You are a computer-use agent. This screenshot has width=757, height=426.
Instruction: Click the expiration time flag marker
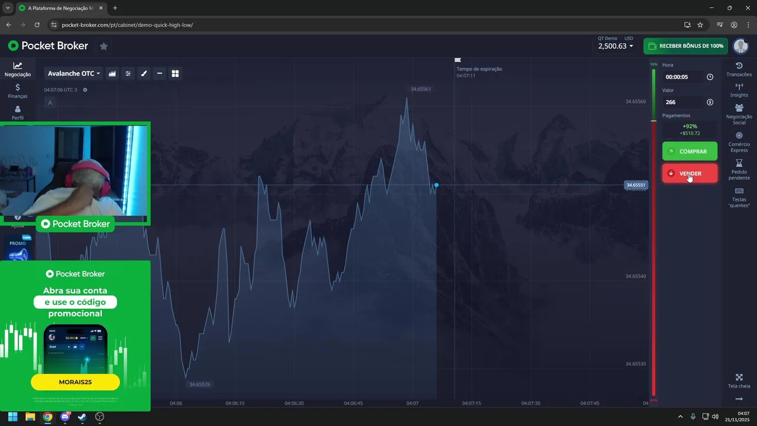pos(457,60)
